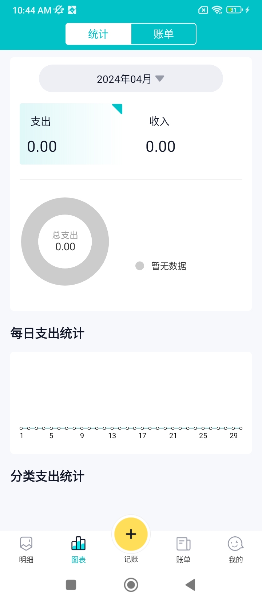Open the 账单 bill icon in bottom bar
The image size is (262, 602).
click(x=183, y=544)
